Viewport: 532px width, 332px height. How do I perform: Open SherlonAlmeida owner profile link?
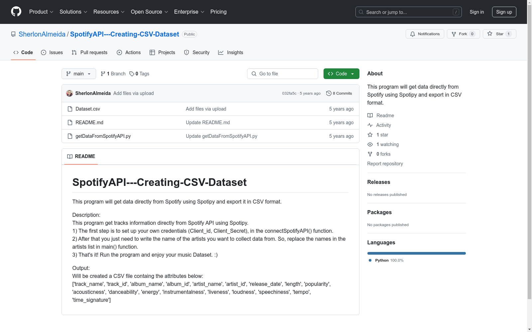coord(42,34)
